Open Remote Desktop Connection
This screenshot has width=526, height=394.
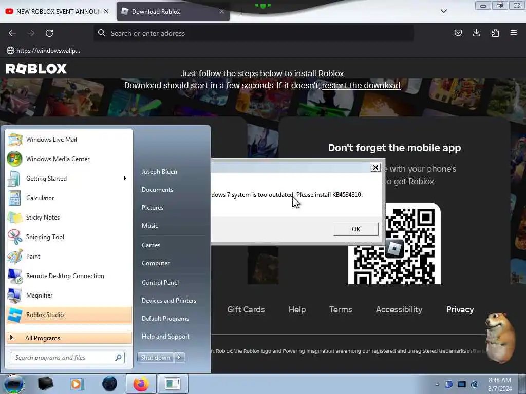click(x=69, y=275)
